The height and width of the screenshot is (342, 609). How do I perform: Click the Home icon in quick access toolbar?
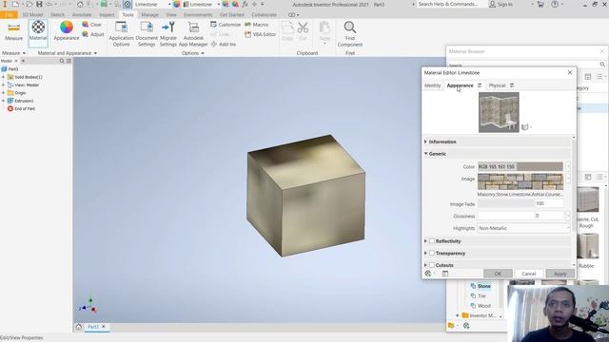tap(80, 4)
